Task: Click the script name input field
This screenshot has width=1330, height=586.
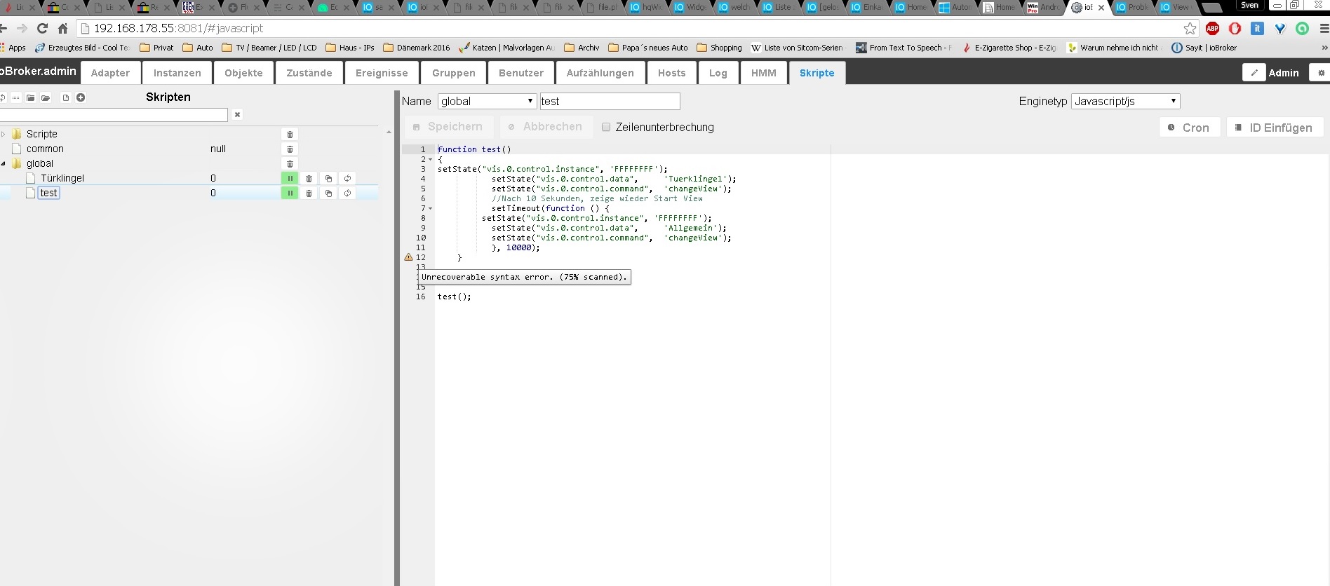Action: [x=609, y=102]
